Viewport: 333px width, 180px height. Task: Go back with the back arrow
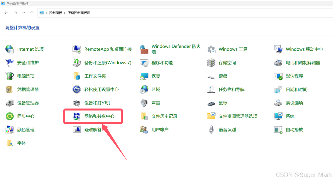pos(6,13)
